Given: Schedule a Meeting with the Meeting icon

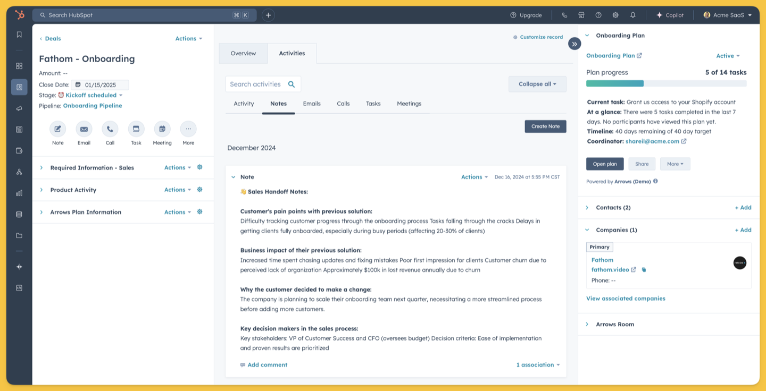Looking at the screenshot, I should pyautogui.click(x=162, y=129).
